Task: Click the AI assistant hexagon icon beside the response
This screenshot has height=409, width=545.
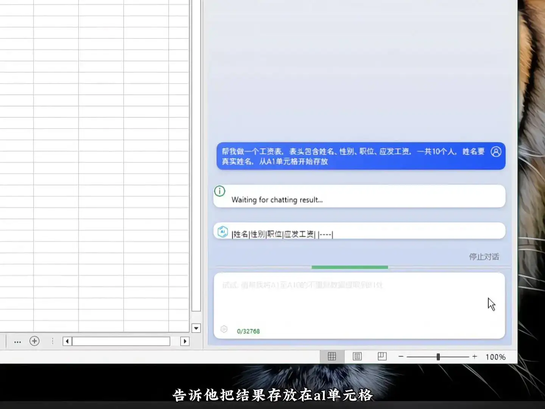Action: coord(223,231)
